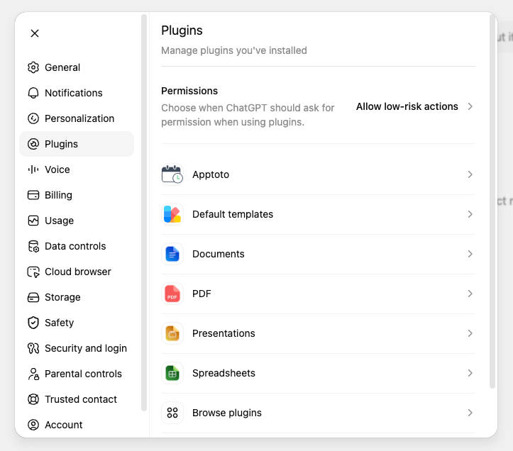Viewport: 513px width, 451px height.
Task: Click the orange Presentations plugin icon
Action: pyautogui.click(x=172, y=333)
